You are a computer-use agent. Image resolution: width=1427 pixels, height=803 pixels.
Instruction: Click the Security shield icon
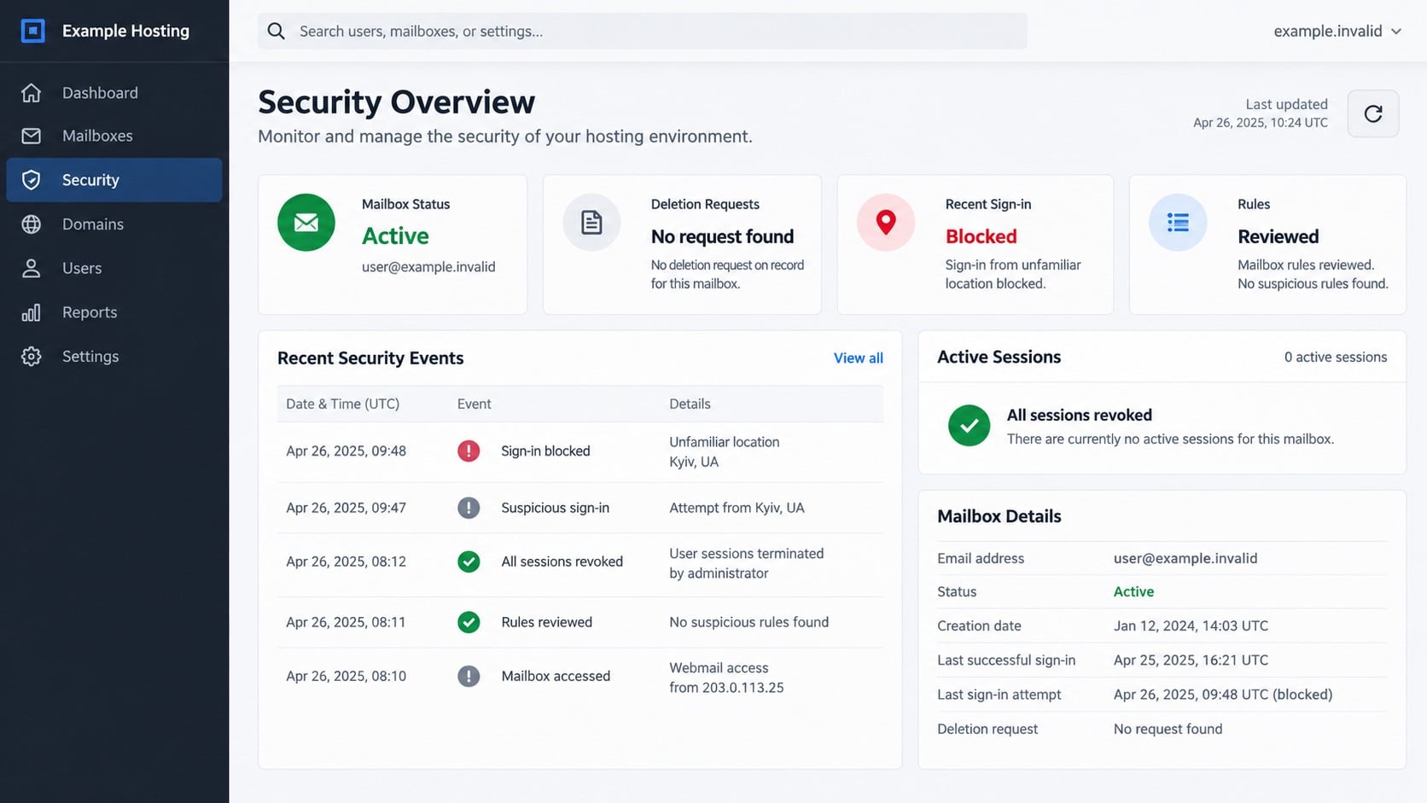(x=32, y=180)
